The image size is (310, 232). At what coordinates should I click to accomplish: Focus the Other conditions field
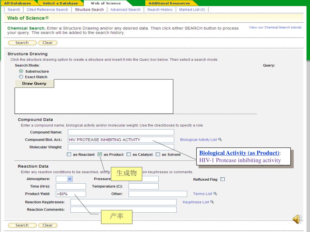[158, 194]
